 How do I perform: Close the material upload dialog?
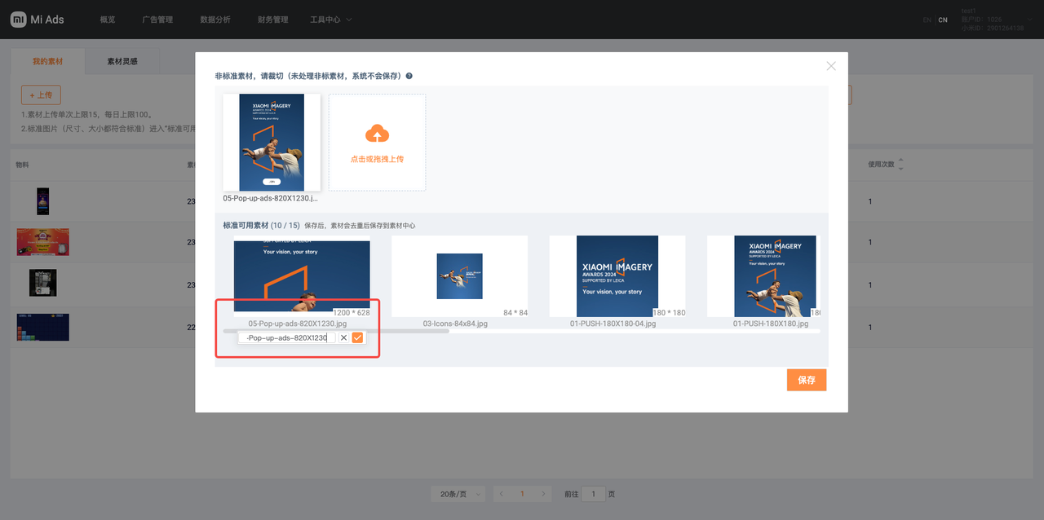pos(831,66)
